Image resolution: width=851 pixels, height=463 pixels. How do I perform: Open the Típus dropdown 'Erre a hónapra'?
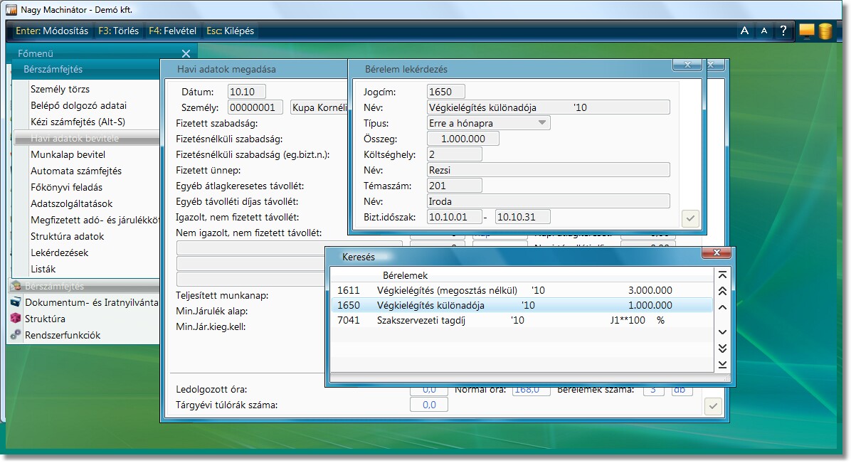point(488,123)
